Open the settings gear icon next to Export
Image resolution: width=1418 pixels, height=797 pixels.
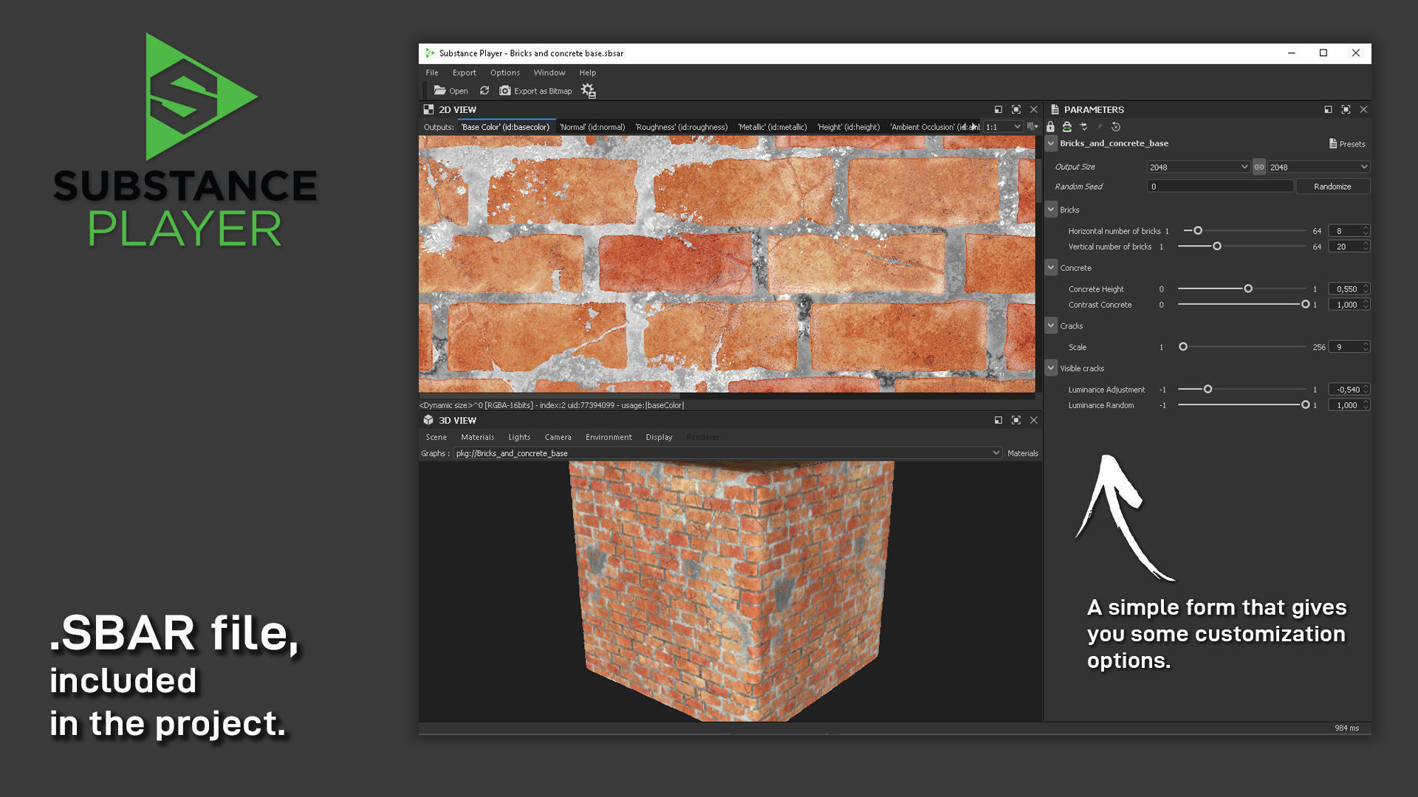pos(588,91)
